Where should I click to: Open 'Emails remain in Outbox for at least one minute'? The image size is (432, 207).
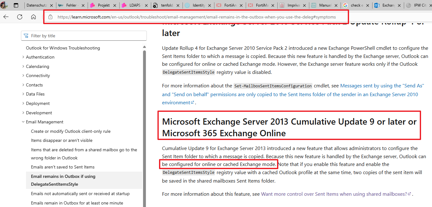[77, 203]
